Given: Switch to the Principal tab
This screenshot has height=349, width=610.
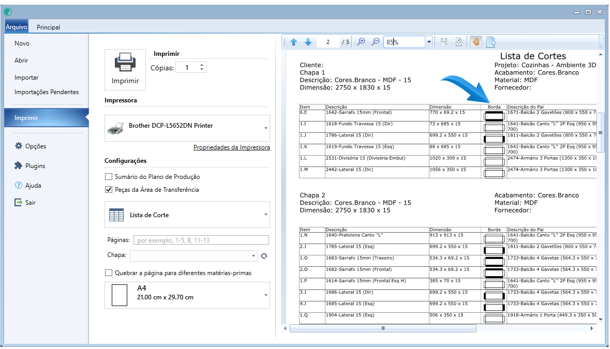Looking at the screenshot, I should pyautogui.click(x=48, y=27).
